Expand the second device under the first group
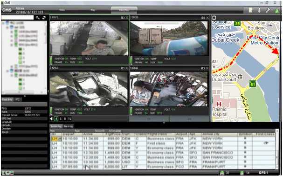Image resolution: width=283 pixels, height=177 pixels. tap(12, 36)
